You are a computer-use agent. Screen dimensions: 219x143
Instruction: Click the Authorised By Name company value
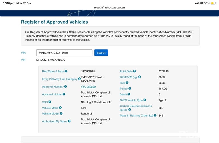(95, 121)
